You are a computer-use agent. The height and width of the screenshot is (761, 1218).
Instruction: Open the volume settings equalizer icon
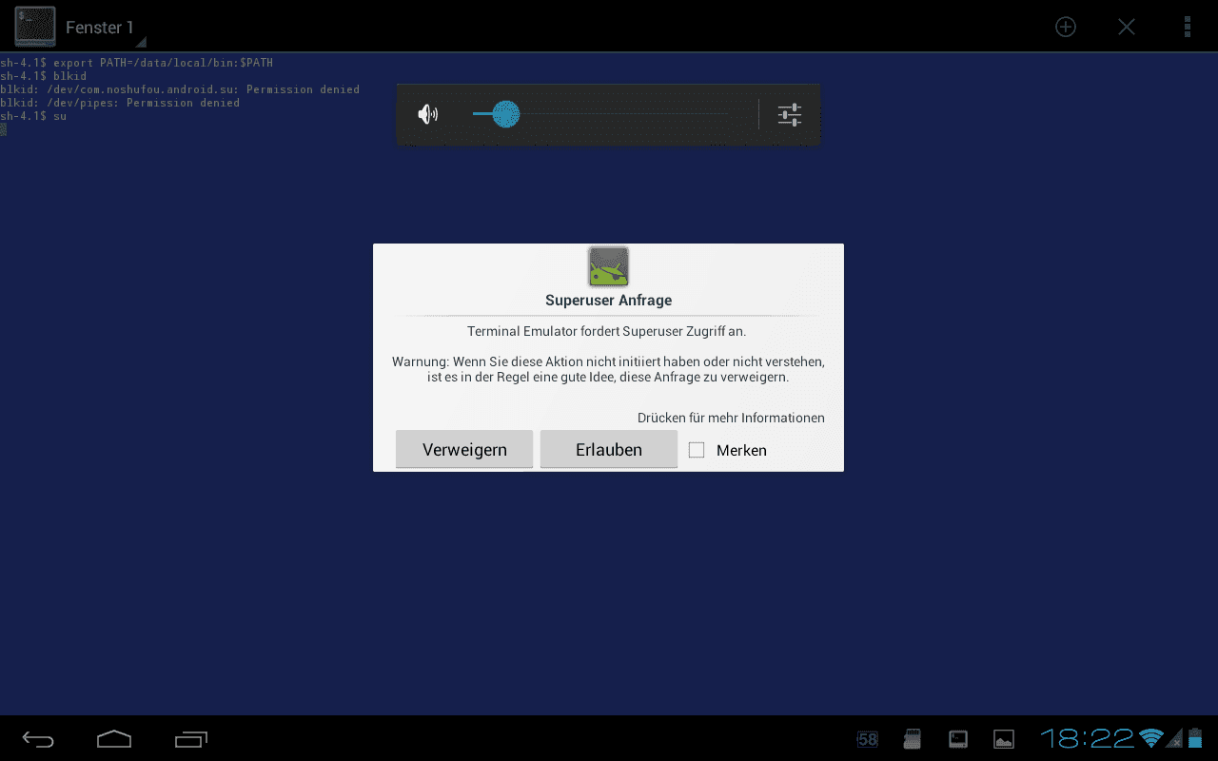[790, 115]
